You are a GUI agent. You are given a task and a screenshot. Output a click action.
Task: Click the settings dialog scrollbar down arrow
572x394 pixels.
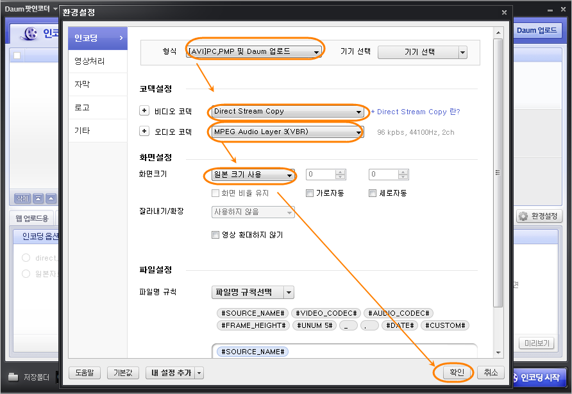pos(498,352)
